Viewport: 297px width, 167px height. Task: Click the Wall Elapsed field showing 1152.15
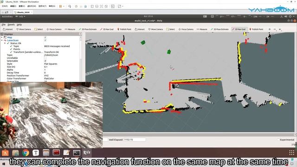[135, 140]
